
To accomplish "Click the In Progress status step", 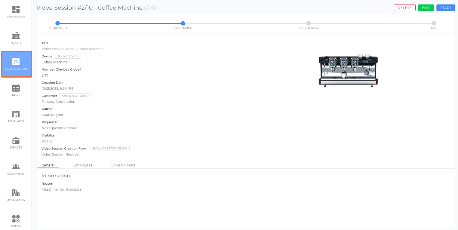I will pos(308,23).
